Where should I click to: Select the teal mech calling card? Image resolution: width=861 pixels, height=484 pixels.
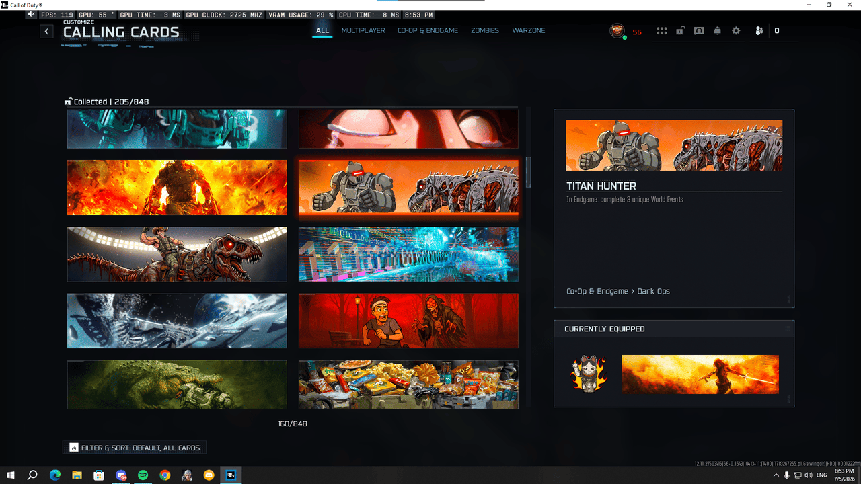click(177, 128)
